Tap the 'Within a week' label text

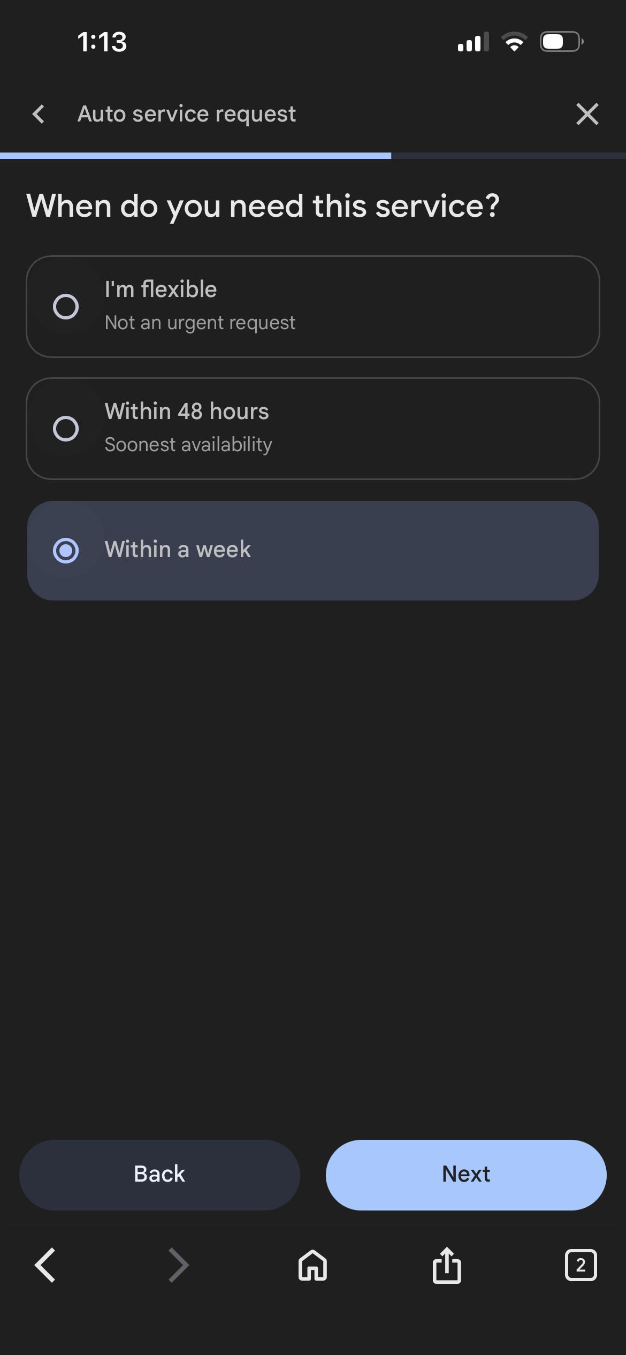[x=178, y=550]
